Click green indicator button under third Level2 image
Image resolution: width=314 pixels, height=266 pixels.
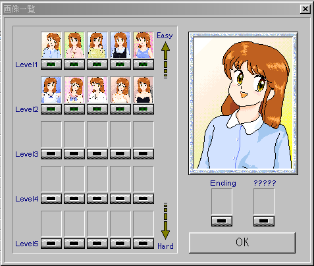tap(97, 109)
